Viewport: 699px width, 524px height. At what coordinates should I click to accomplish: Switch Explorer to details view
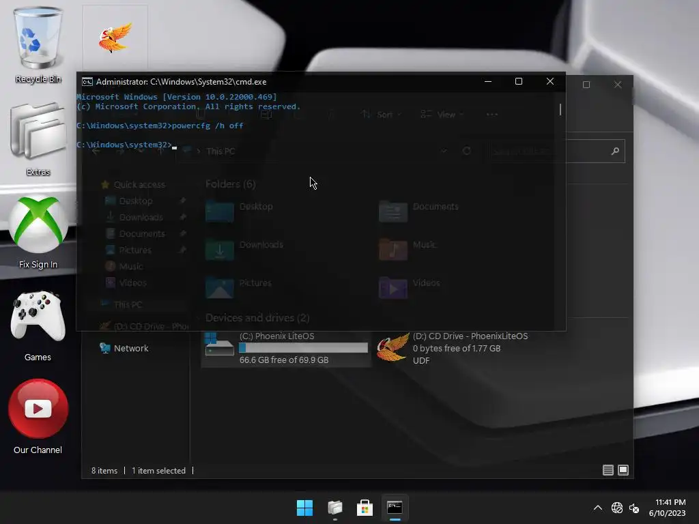(608, 470)
